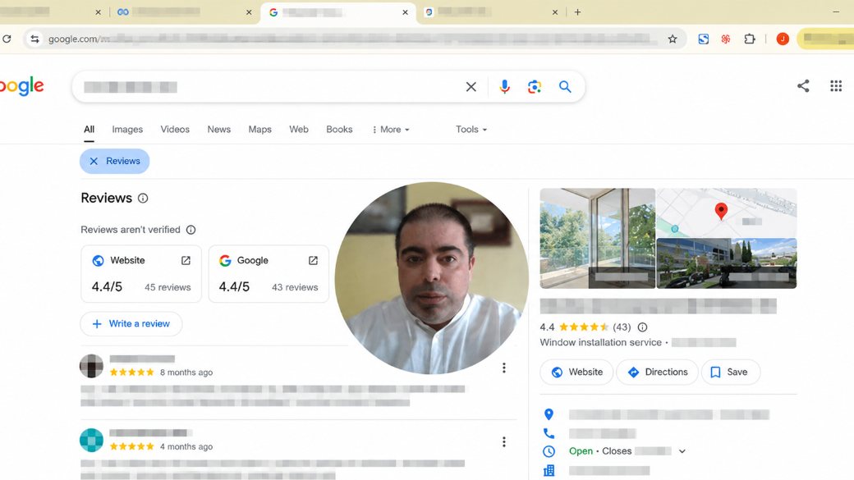Close the first browser tab

98,12
